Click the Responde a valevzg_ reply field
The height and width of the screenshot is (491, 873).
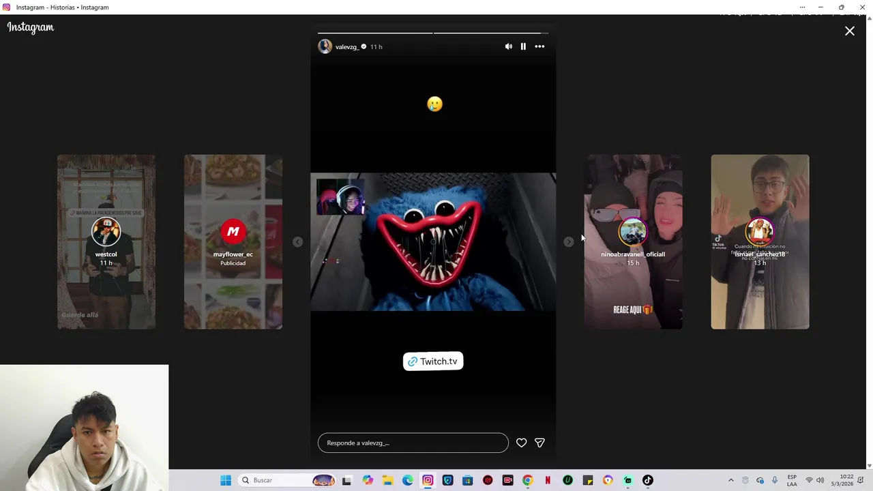pos(413,443)
